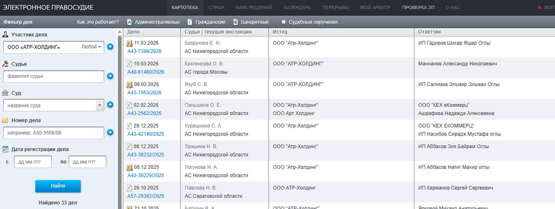Open the МОЙ АРБИТР tab

pyautogui.click(x=375, y=7)
